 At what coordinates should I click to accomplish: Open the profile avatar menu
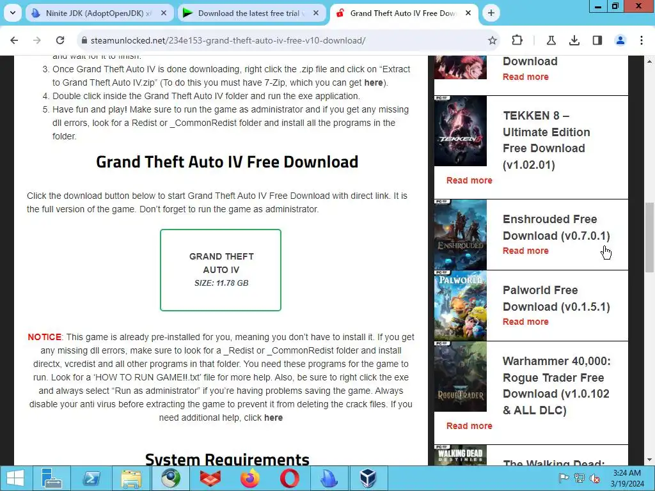pyautogui.click(x=620, y=40)
